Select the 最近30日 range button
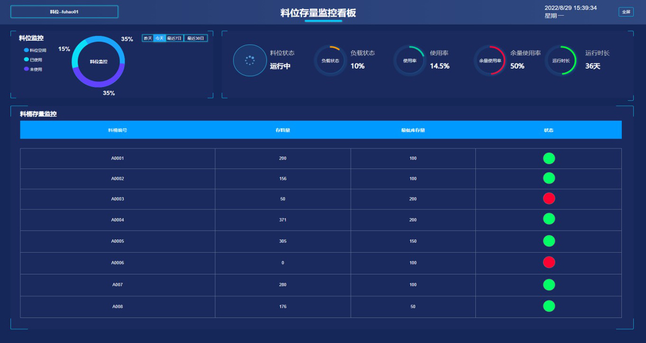Viewport: 646px width, 343px height. pos(195,38)
